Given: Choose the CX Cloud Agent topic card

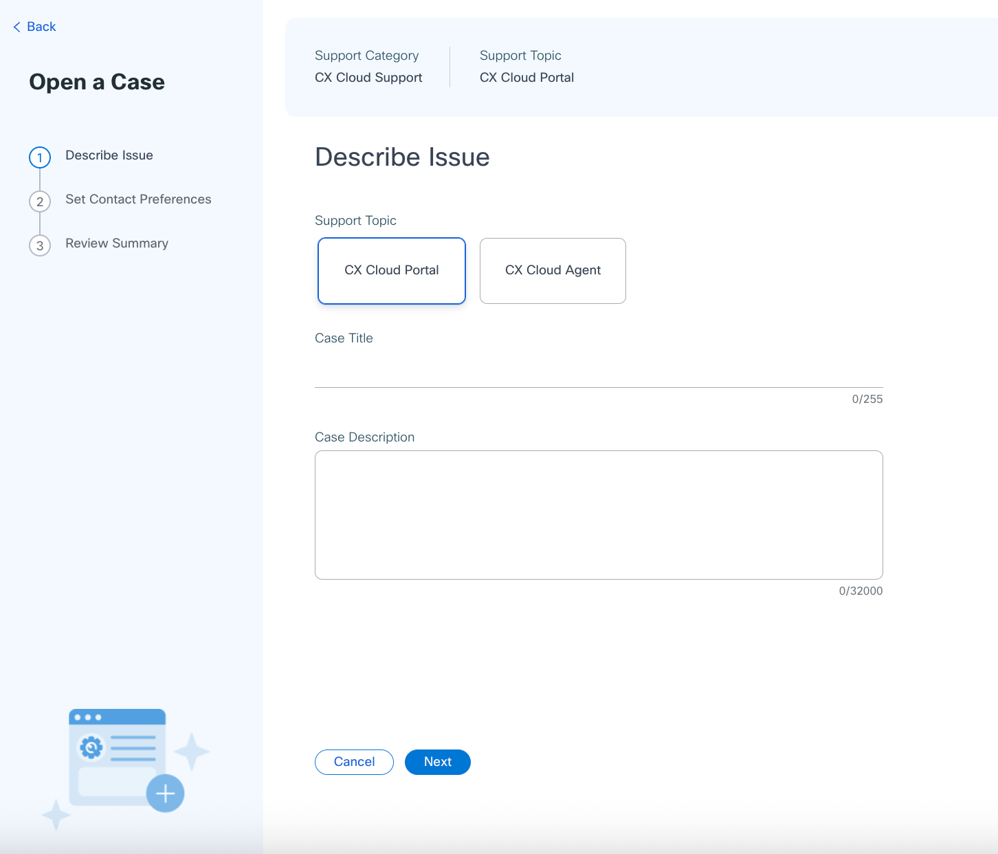Looking at the screenshot, I should (553, 271).
